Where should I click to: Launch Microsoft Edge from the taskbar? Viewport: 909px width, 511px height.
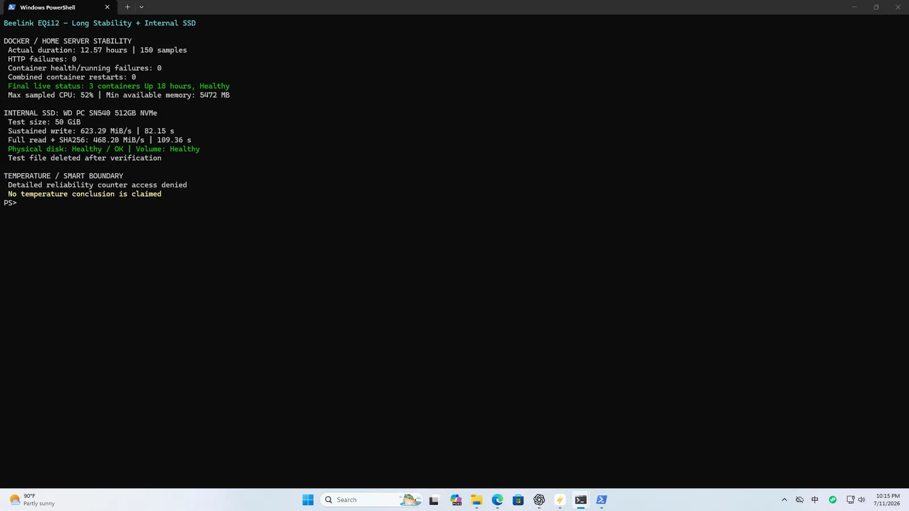pos(498,500)
